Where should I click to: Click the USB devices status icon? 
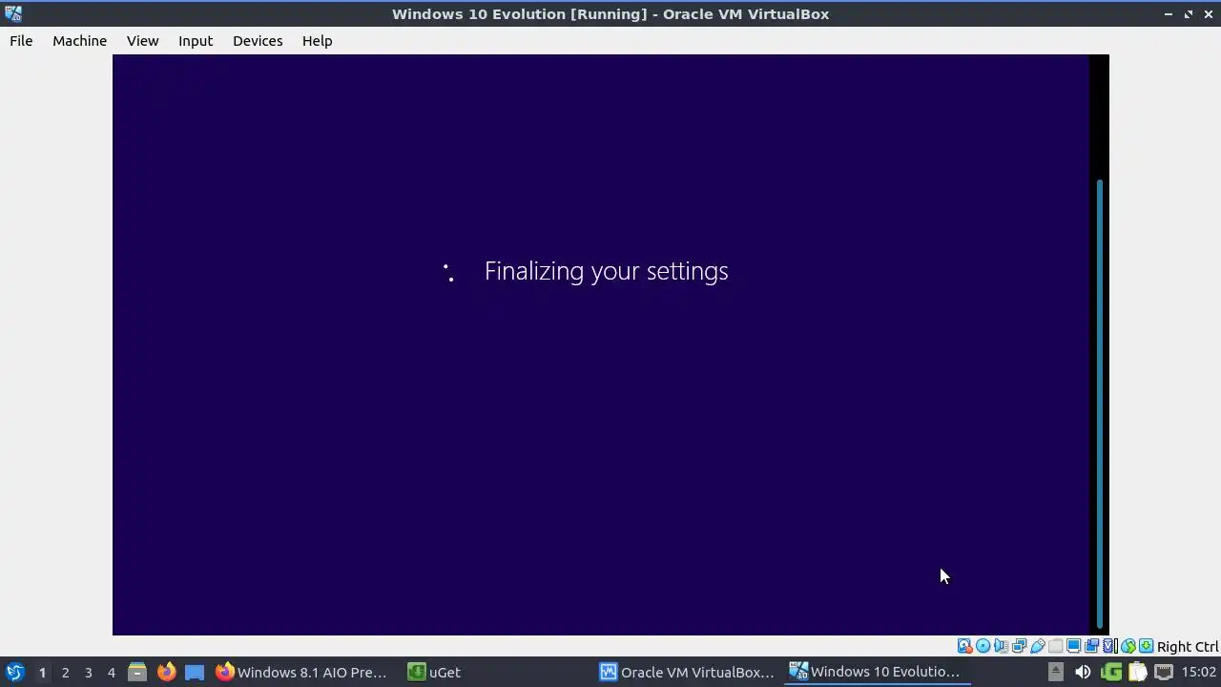click(x=1037, y=646)
